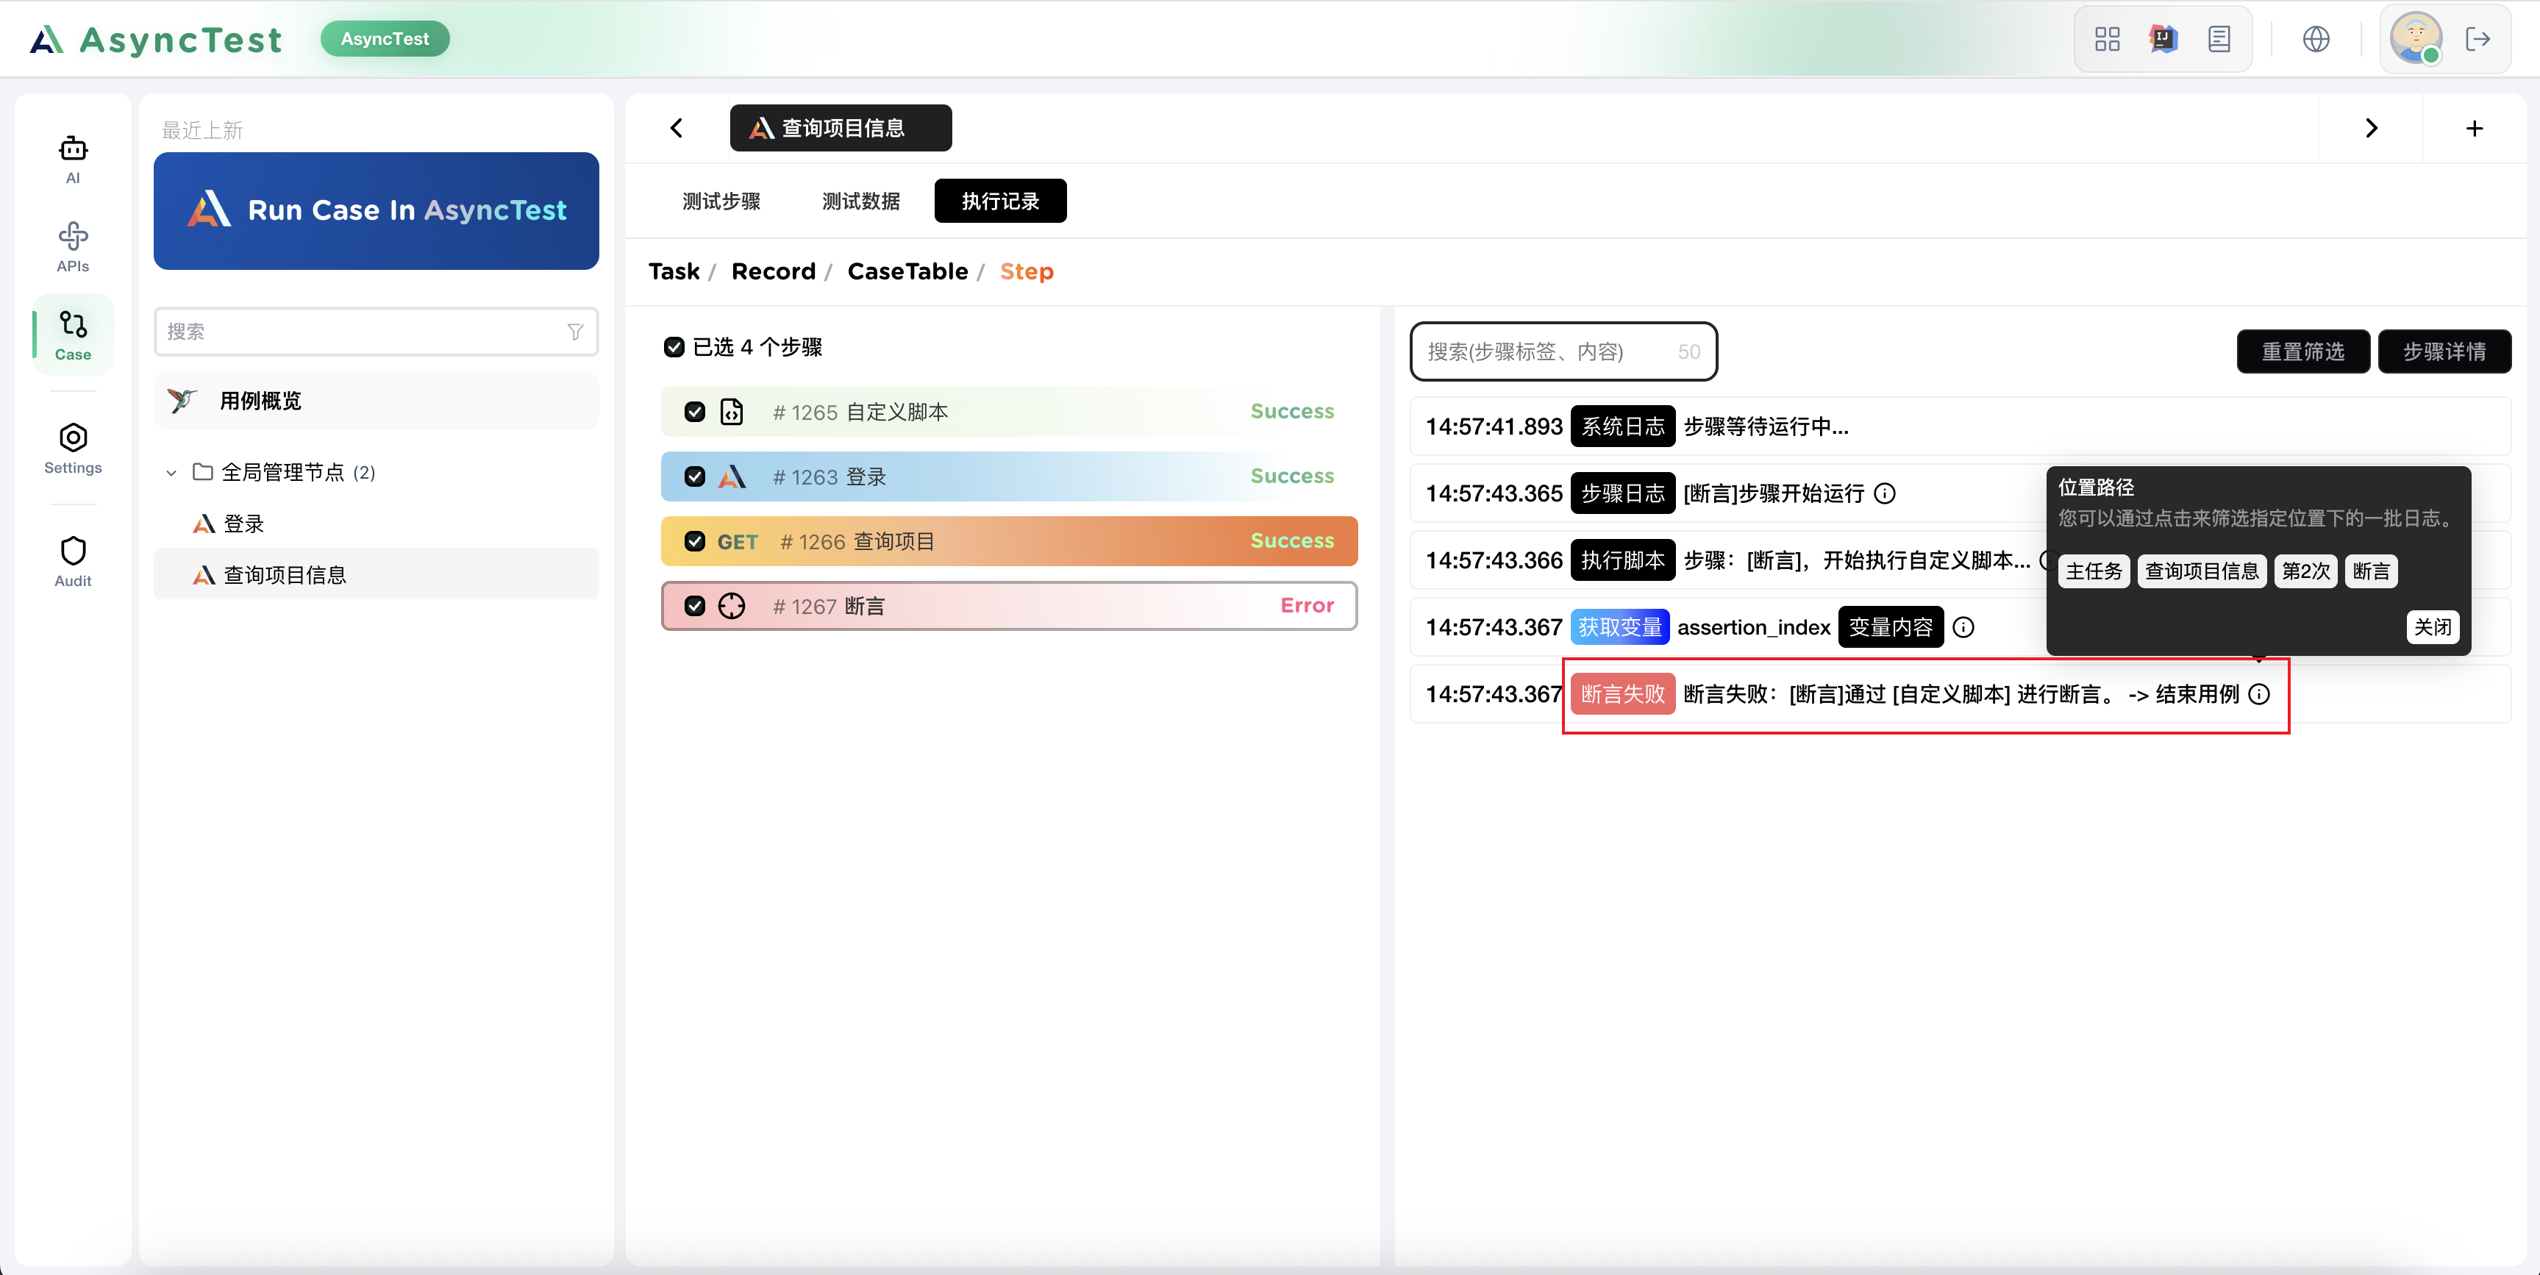
Task: Click the logout arrow icon
Action: (2477, 40)
